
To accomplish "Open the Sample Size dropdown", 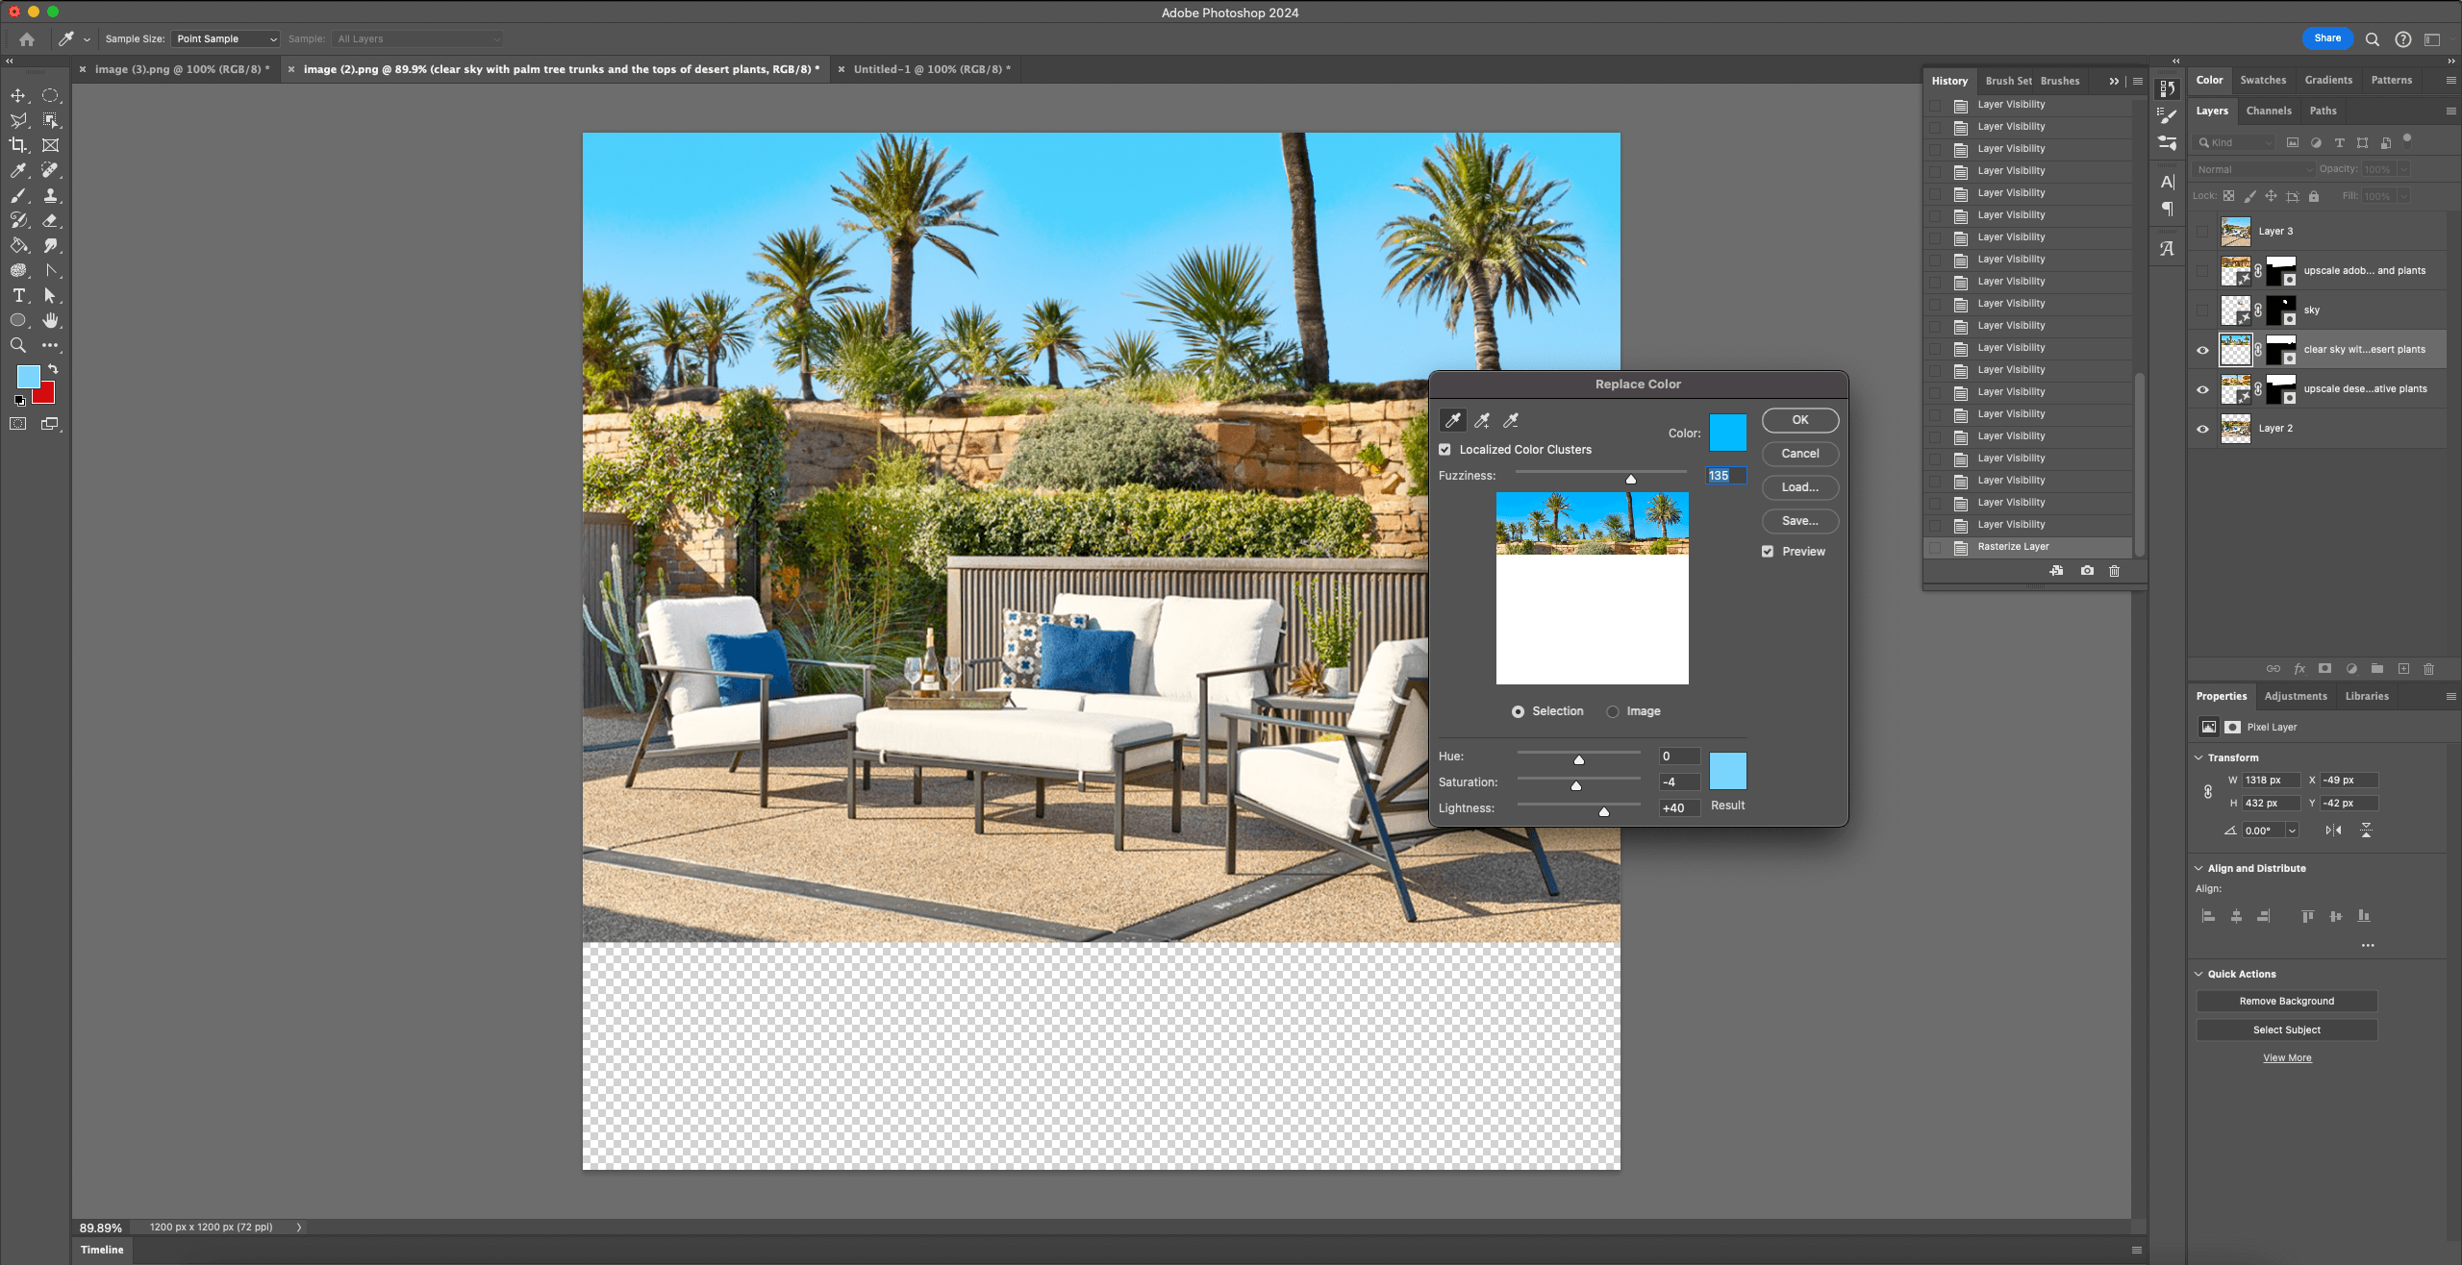I will (226, 39).
